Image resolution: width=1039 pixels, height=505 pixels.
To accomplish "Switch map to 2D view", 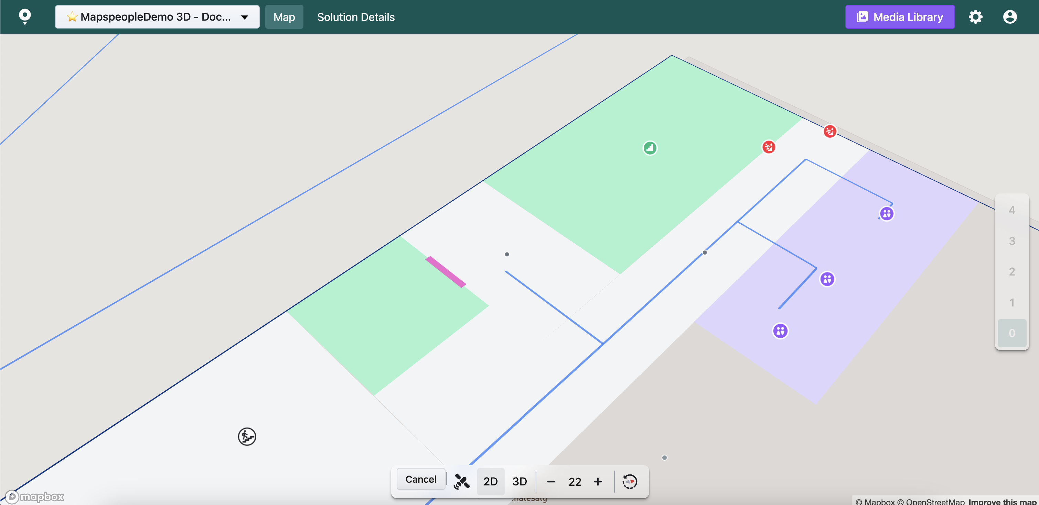I will pyautogui.click(x=491, y=481).
